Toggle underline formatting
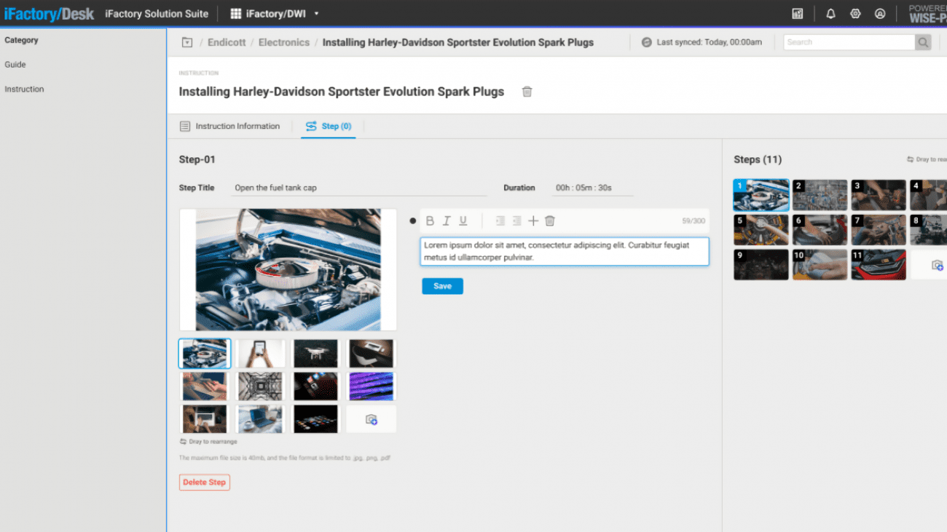Viewport: 947px width, 532px height. point(463,221)
